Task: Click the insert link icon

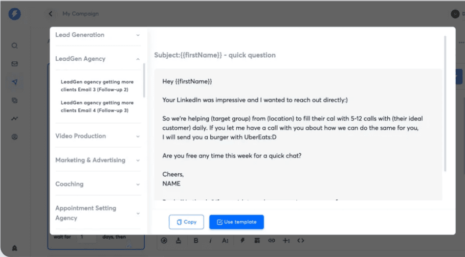Action: coord(272,240)
